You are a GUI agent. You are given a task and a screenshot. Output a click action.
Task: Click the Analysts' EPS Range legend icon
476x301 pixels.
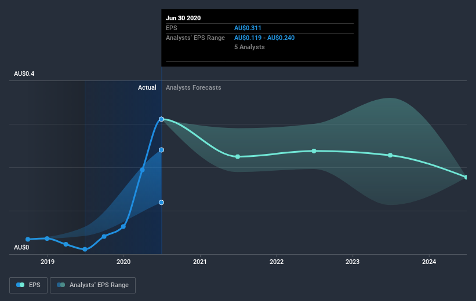pyautogui.click(x=61, y=285)
